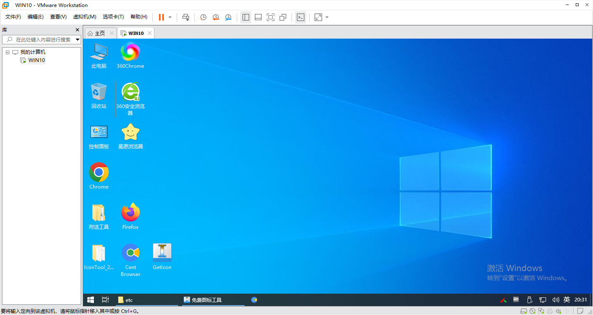
Task: Open the suspend button dropdown arrow
Action: tap(169, 17)
